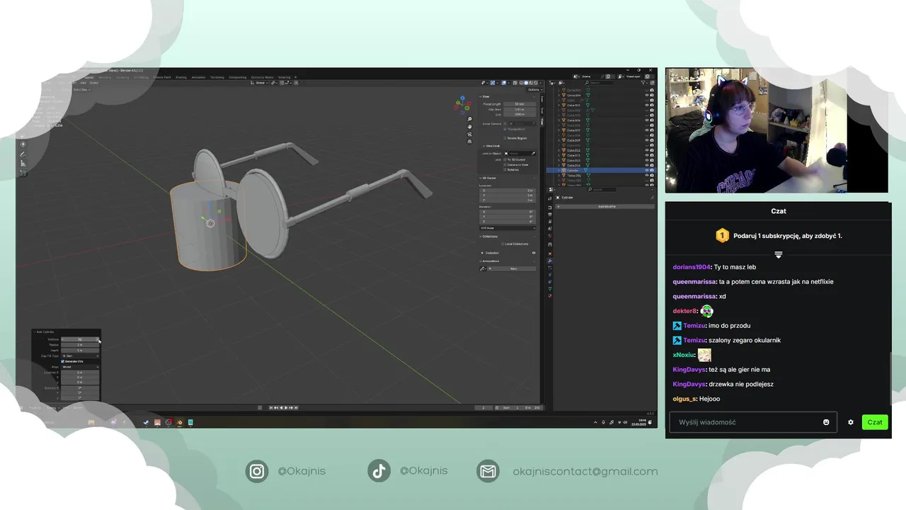Click Play reverse button in timeline

[x=281, y=407]
